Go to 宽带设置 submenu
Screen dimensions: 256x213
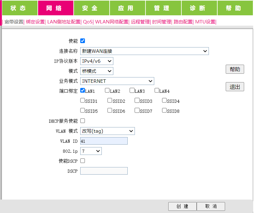tap(14, 22)
